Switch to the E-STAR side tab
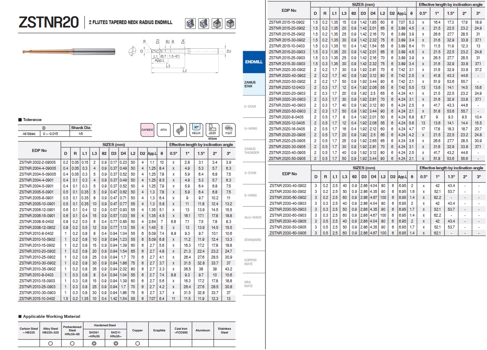Screen dimensions: 487x350 point(254,106)
